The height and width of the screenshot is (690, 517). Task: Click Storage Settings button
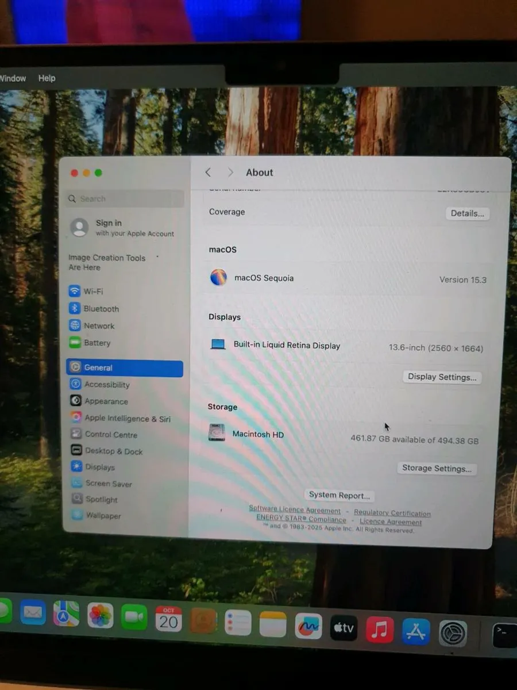[x=437, y=468]
